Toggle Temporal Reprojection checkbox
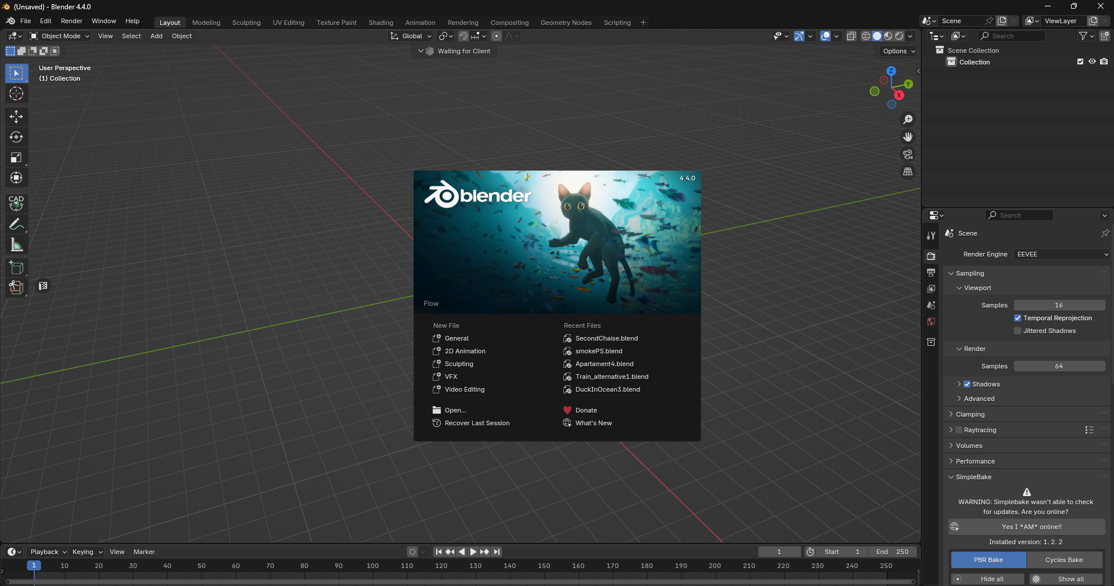 (x=1018, y=318)
